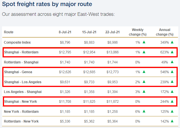Click the green arrow next to 244%
180x128 pixels.
tap(172, 101)
